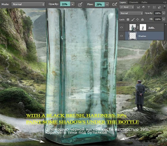This screenshot has width=167, height=146.
Task: Lock image pixels brush icon
Action: (133, 19)
